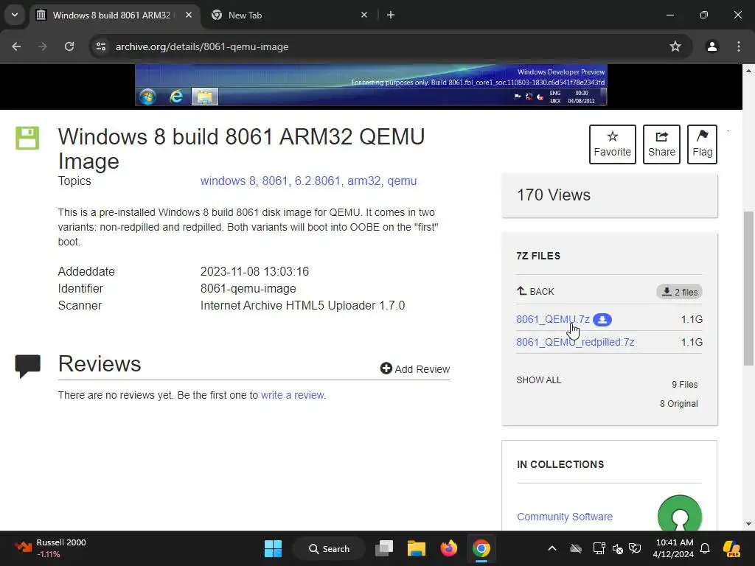
Task: Click the muted volume tray icon
Action: click(618, 548)
